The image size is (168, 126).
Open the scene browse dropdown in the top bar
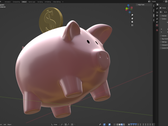click(x=149, y=1)
